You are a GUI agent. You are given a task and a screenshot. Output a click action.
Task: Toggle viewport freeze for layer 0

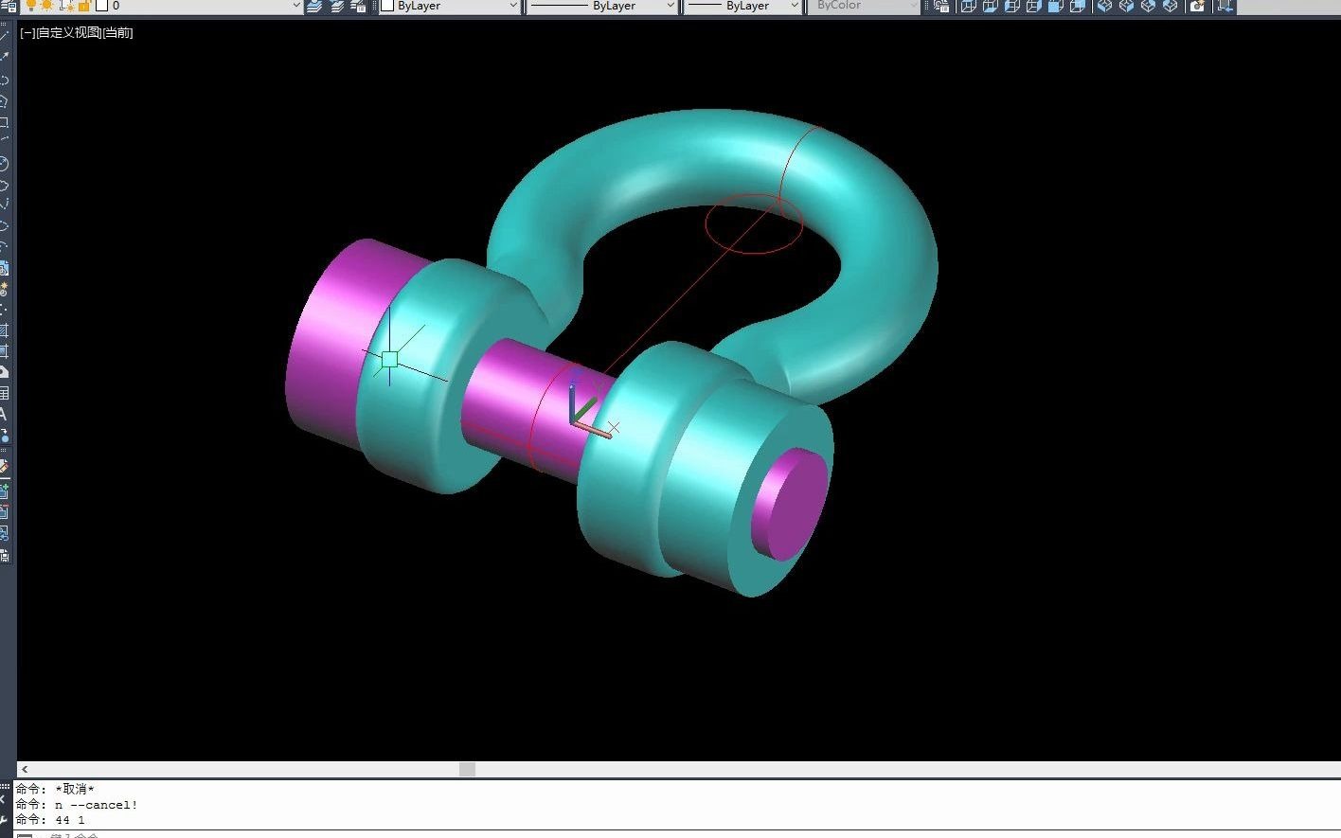point(66,6)
